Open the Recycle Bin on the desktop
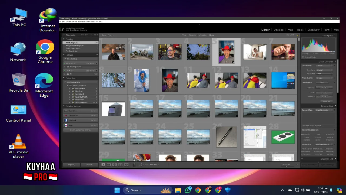 pos(19,83)
